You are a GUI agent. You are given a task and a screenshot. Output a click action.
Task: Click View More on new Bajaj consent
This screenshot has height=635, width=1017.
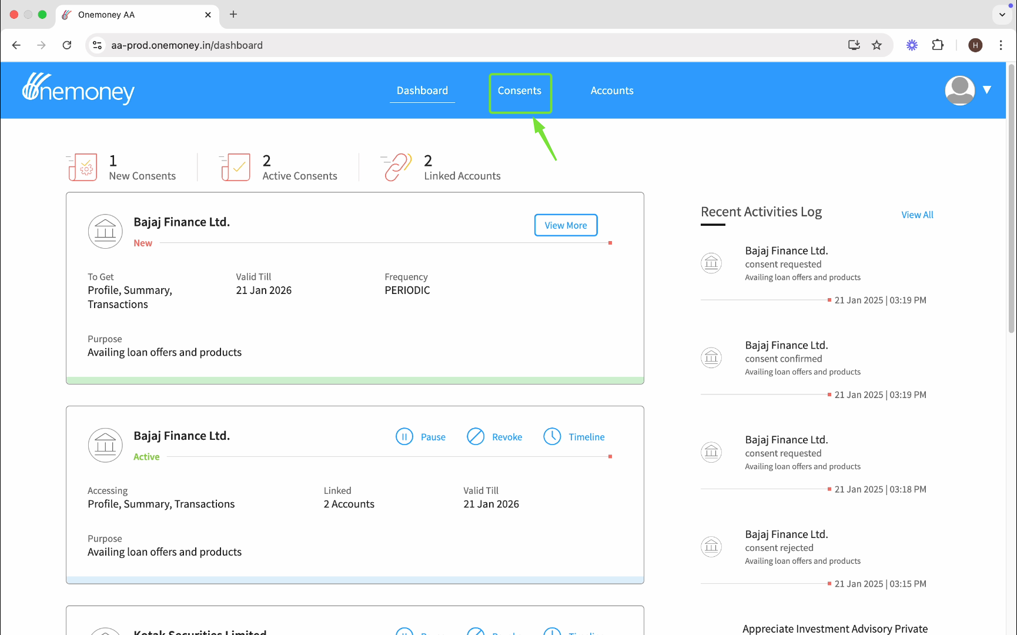[x=566, y=225]
